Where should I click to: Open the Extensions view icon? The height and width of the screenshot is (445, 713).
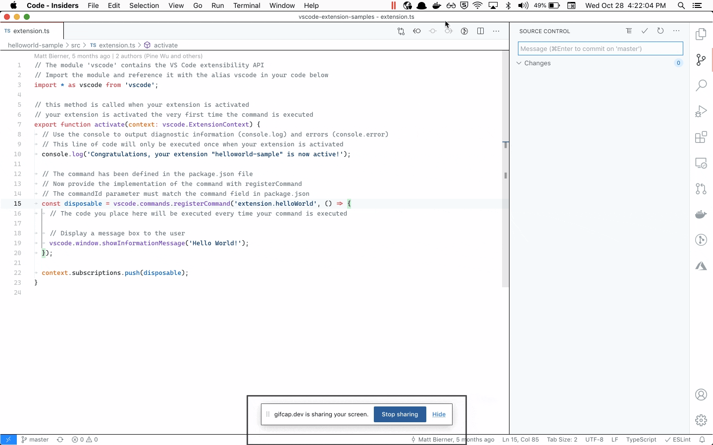[x=701, y=137]
